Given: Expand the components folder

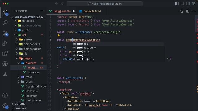Looking at the screenshot, I should [x=28, y=44].
